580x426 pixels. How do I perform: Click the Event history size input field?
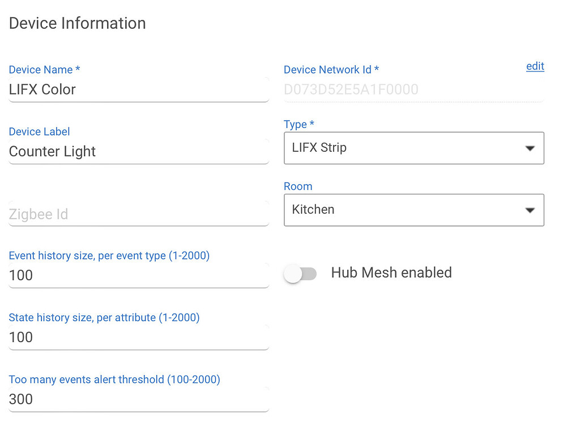[139, 275]
